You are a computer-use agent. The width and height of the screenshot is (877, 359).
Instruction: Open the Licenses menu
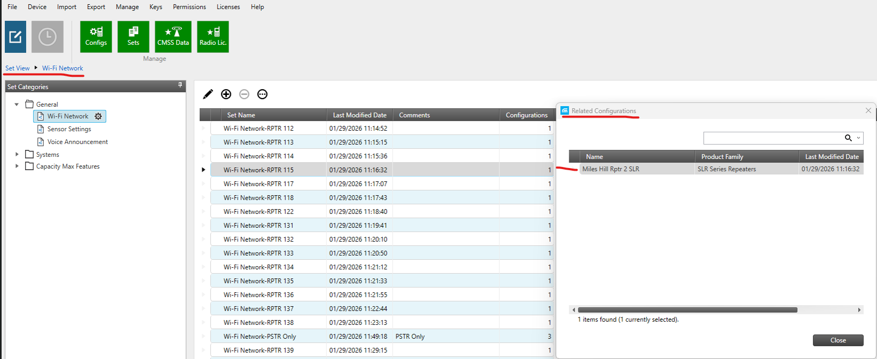[x=228, y=7]
